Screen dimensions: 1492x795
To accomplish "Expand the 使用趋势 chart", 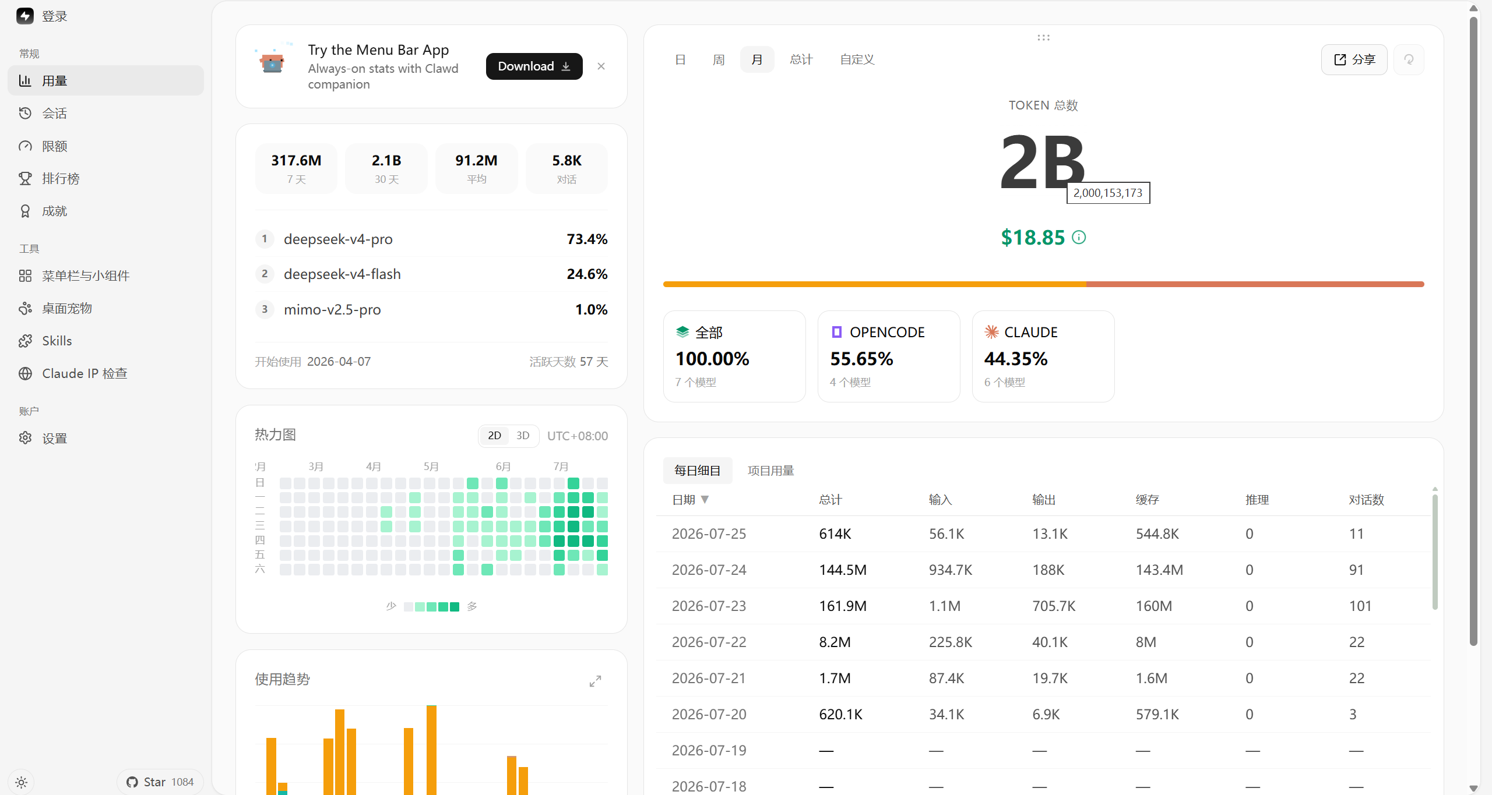I will 595,681.
